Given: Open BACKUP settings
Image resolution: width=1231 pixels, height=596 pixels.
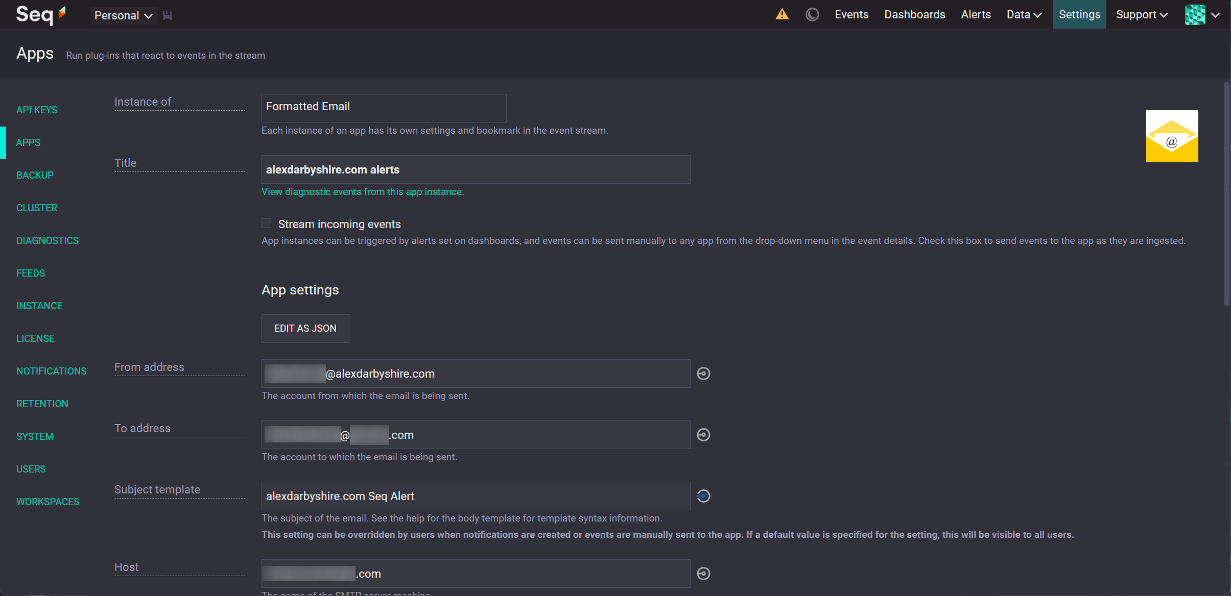Looking at the screenshot, I should [35, 175].
